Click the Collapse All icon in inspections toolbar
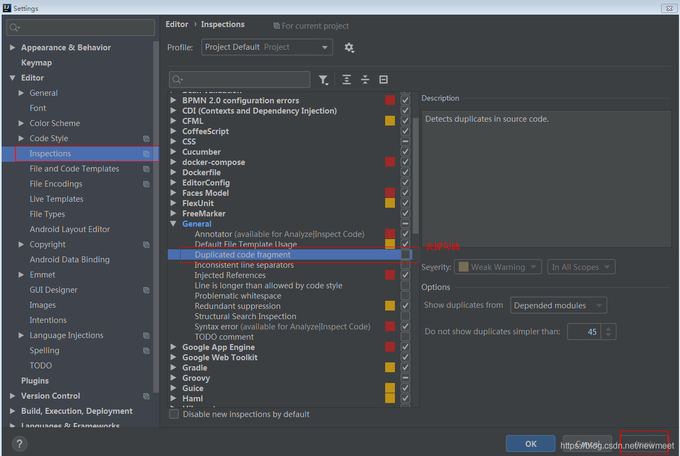Viewport: 680px width, 456px height. [x=365, y=80]
